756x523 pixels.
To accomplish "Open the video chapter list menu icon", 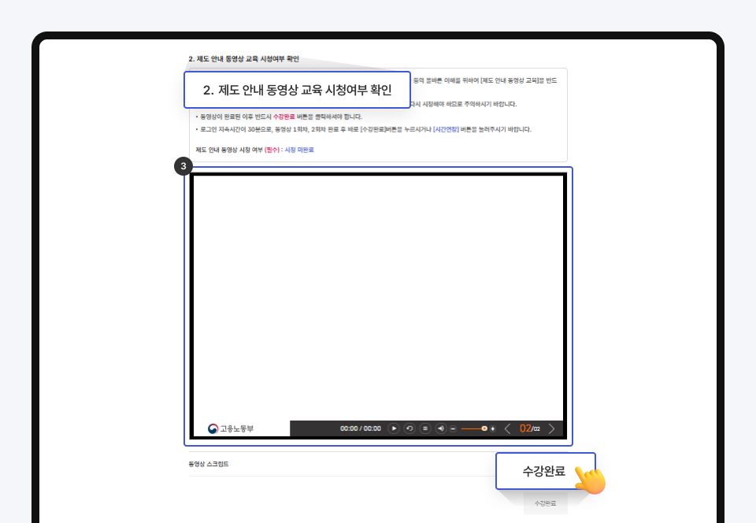I will pyautogui.click(x=425, y=428).
